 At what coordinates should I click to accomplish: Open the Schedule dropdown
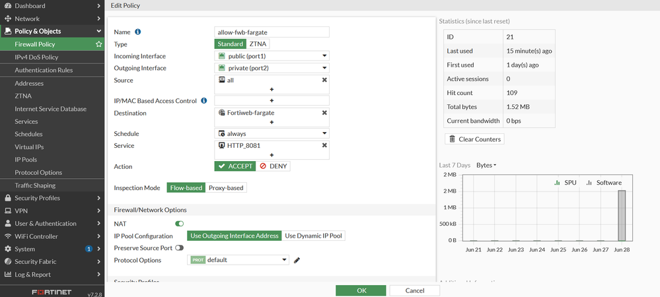(x=272, y=133)
